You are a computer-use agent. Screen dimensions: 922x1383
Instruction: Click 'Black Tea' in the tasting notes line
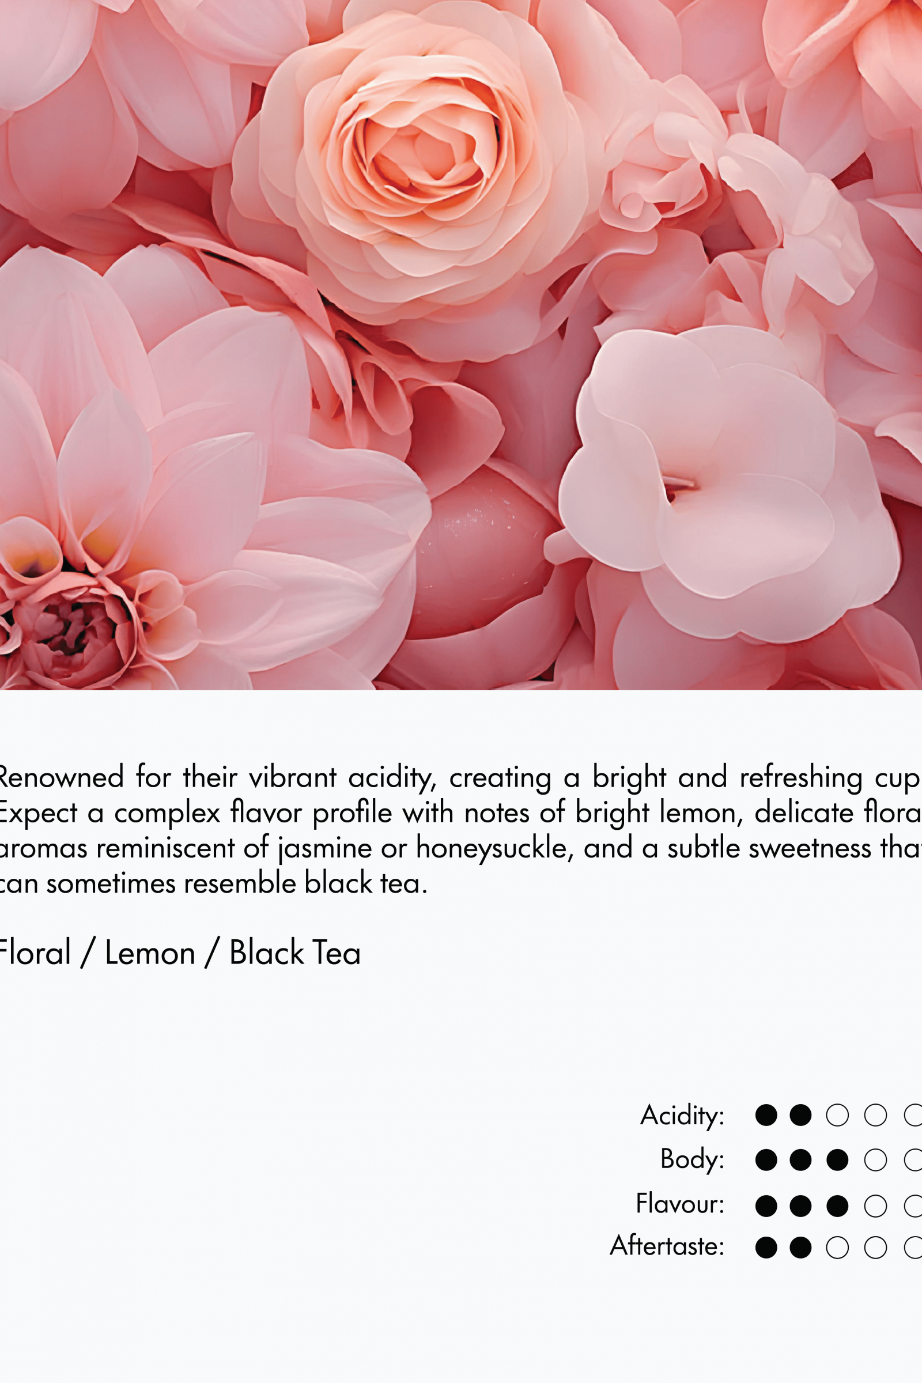295,953
